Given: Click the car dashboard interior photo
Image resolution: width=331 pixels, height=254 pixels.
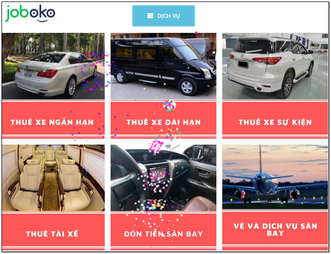Looking at the screenshot, I should tap(163, 178).
